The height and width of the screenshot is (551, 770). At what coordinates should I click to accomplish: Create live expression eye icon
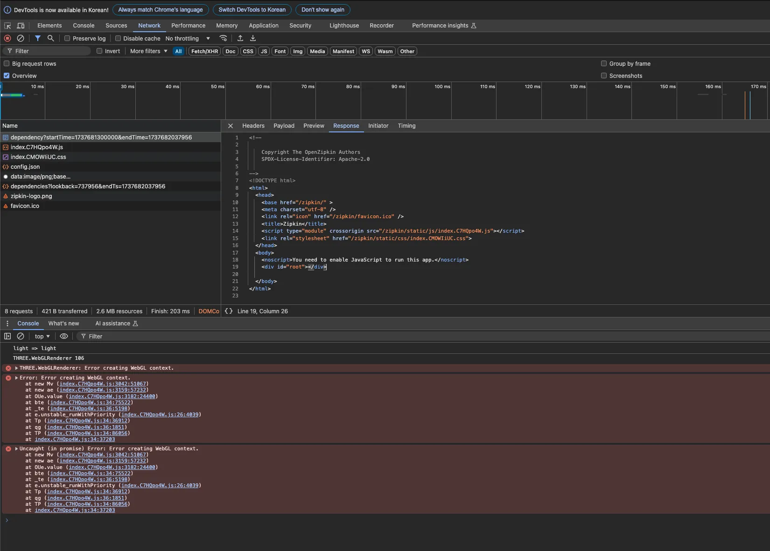64,336
